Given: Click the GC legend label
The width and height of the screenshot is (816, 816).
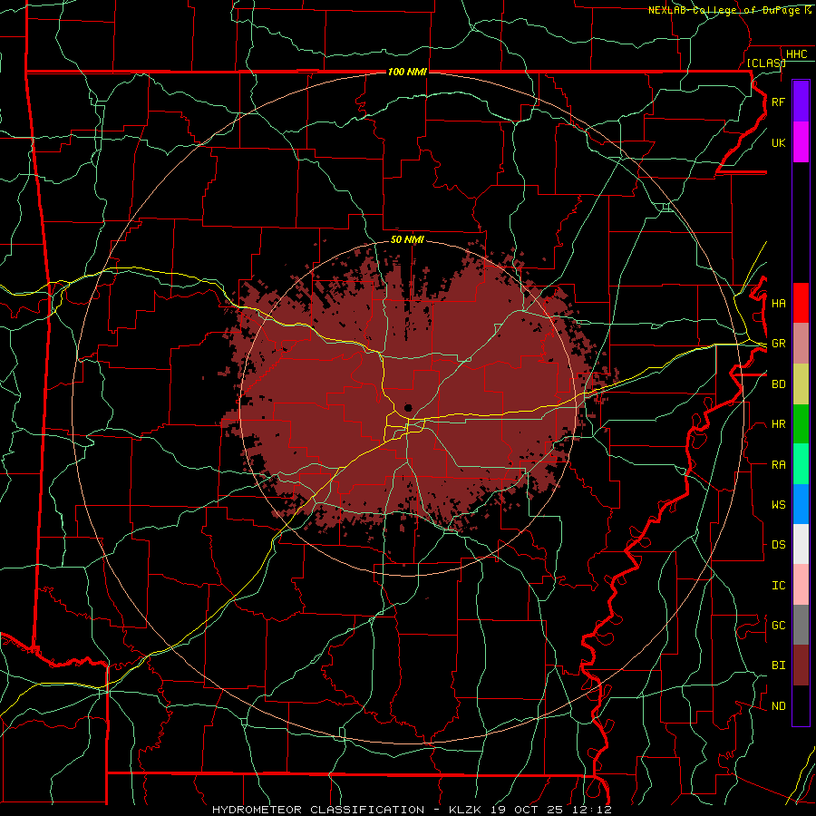Looking at the screenshot, I should tap(778, 626).
